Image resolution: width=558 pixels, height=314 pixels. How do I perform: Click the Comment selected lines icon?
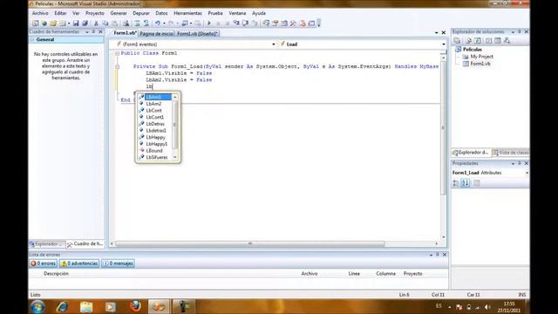pos(137,24)
